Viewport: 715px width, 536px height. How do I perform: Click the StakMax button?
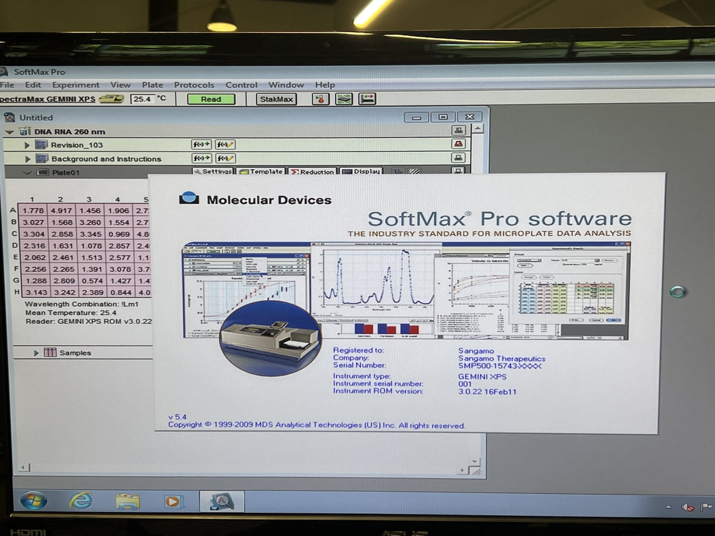pyautogui.click(x=276, y=99)
